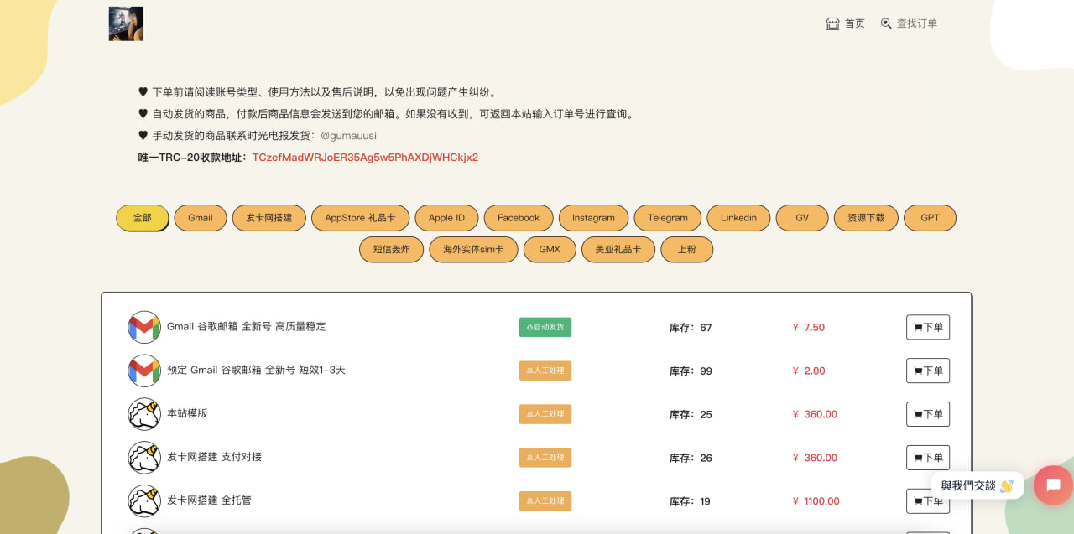This screenshot has height=534, width=1074.
Task: Place order for 发卡网搭建 支付对接
Action: [928, 458]
